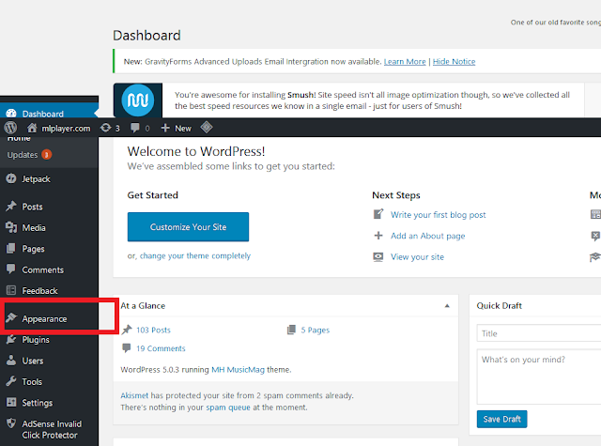Click the pencil icon beside Write first blog post
Screen dimensions: 601x446
click(x=378, y=214)
